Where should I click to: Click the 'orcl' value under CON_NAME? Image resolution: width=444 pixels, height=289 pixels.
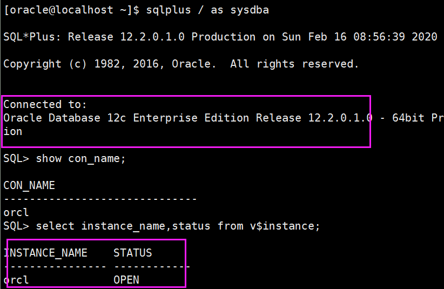coord(16,213)
